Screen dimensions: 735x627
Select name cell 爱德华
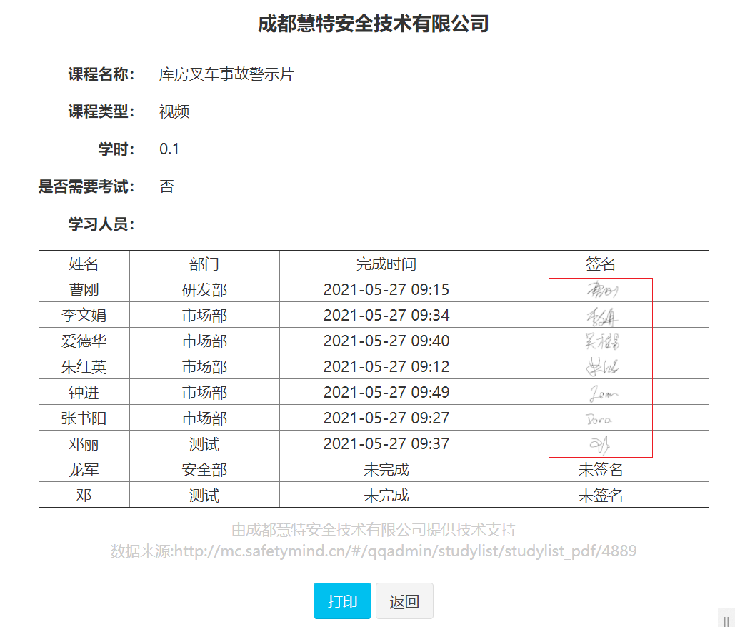coord(84,341)
